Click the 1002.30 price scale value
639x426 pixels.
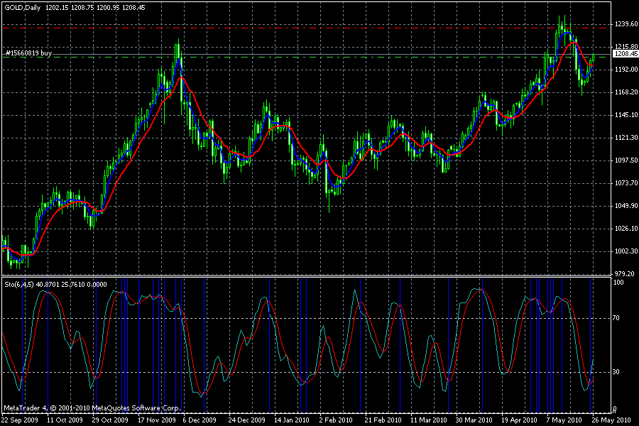(626, 251)
